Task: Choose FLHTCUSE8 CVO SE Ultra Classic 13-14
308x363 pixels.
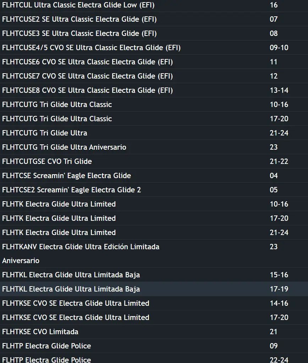Action: pos(154,90)
